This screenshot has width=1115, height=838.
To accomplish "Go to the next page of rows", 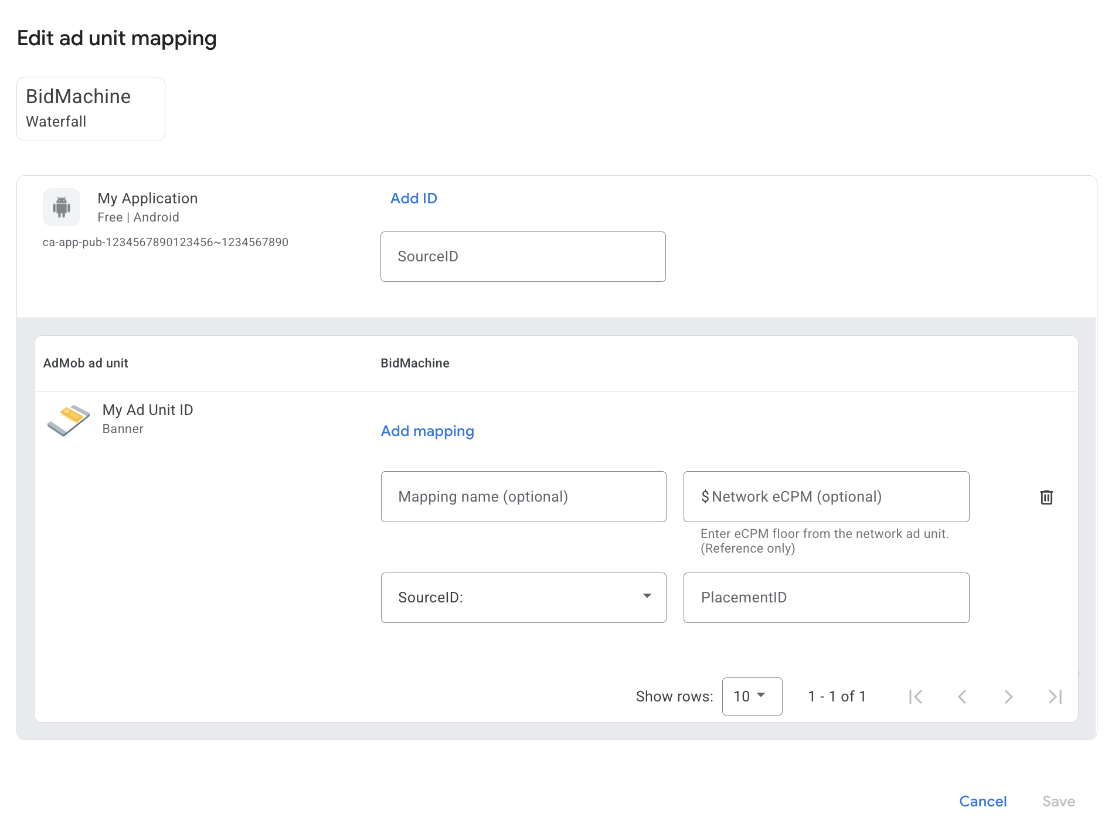I will coord(1008,696).
